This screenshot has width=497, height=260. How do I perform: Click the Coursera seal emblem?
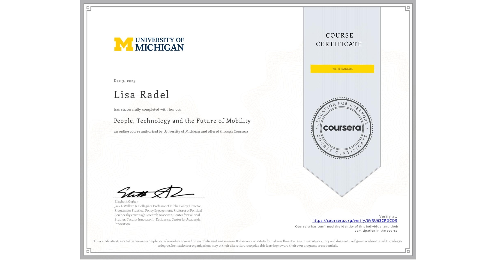pyautogui.click(x=342, y=128)
